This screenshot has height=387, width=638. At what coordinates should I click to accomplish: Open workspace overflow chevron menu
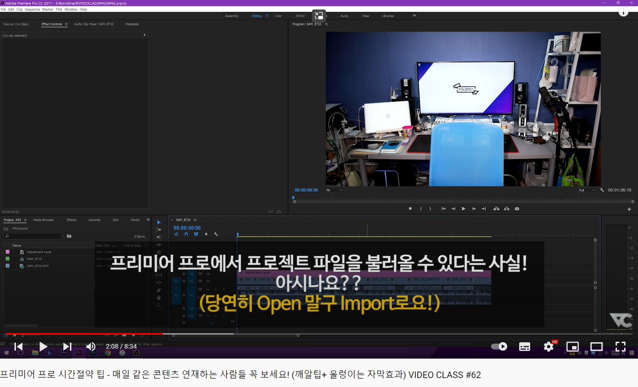pyautogui.click(x=414, y=15)
